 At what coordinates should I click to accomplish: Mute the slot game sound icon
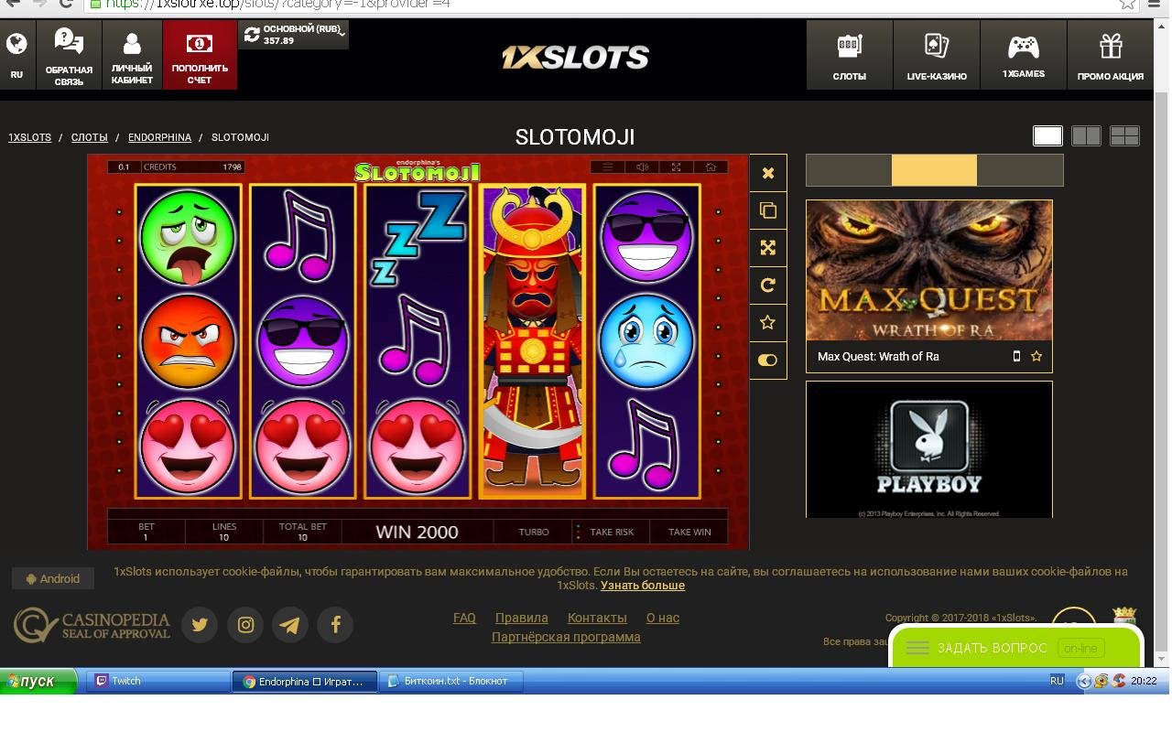coord(642,167)
